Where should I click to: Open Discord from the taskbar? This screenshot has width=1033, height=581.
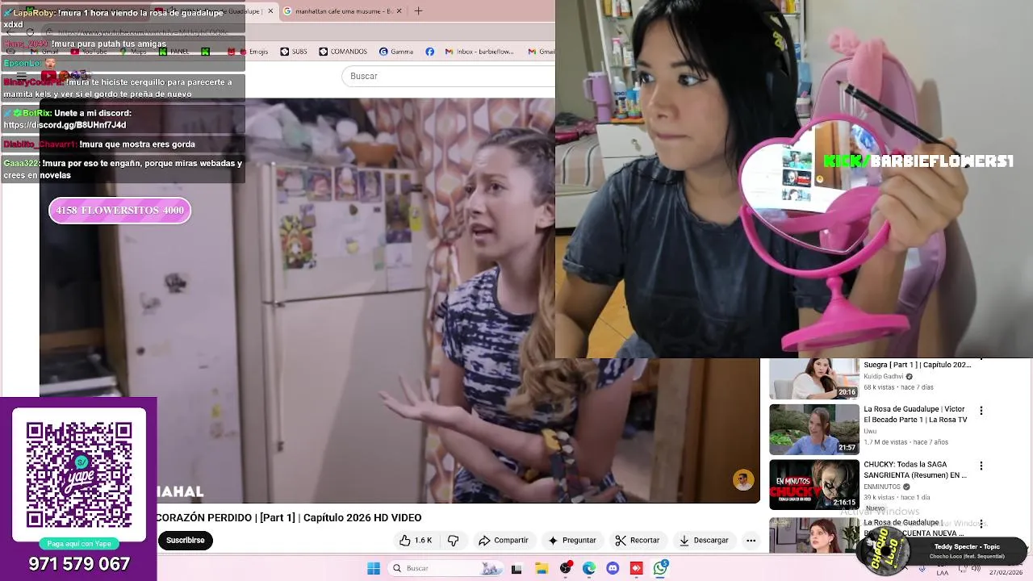tap(613, 568)
